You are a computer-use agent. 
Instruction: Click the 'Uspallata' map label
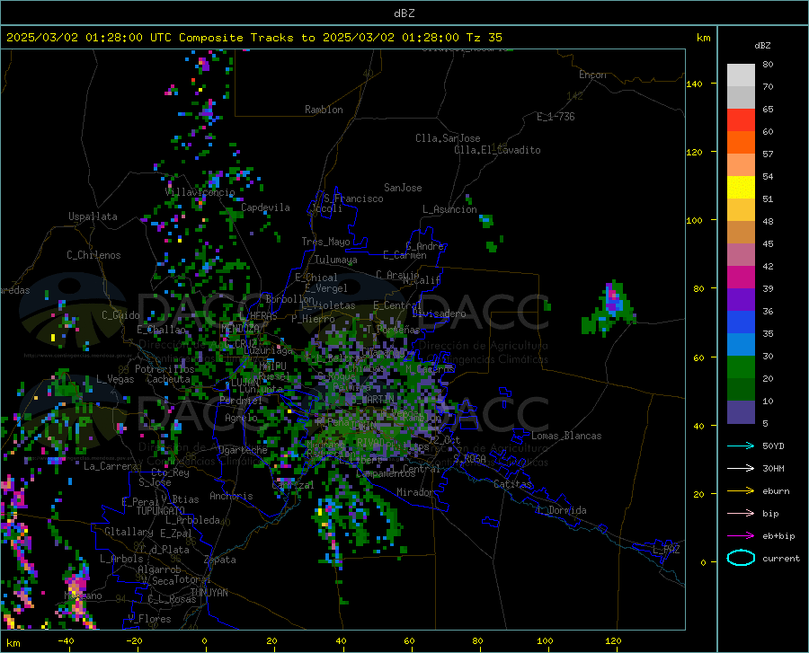[x=93, y=216]
